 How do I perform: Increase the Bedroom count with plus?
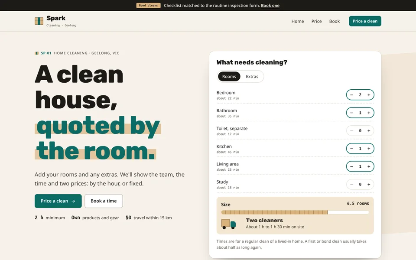(x=369, y=95)
